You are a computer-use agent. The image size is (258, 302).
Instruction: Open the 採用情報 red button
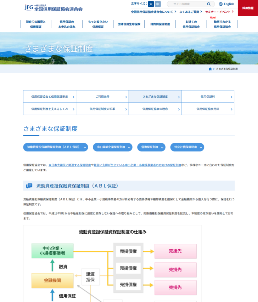point(248,8)
